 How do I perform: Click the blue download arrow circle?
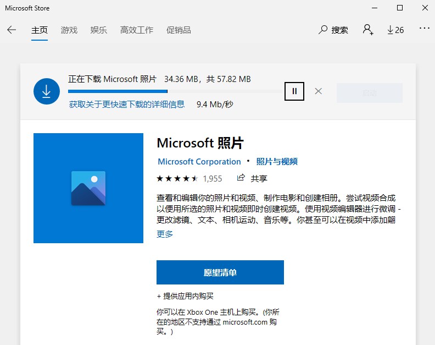[47, 91]
